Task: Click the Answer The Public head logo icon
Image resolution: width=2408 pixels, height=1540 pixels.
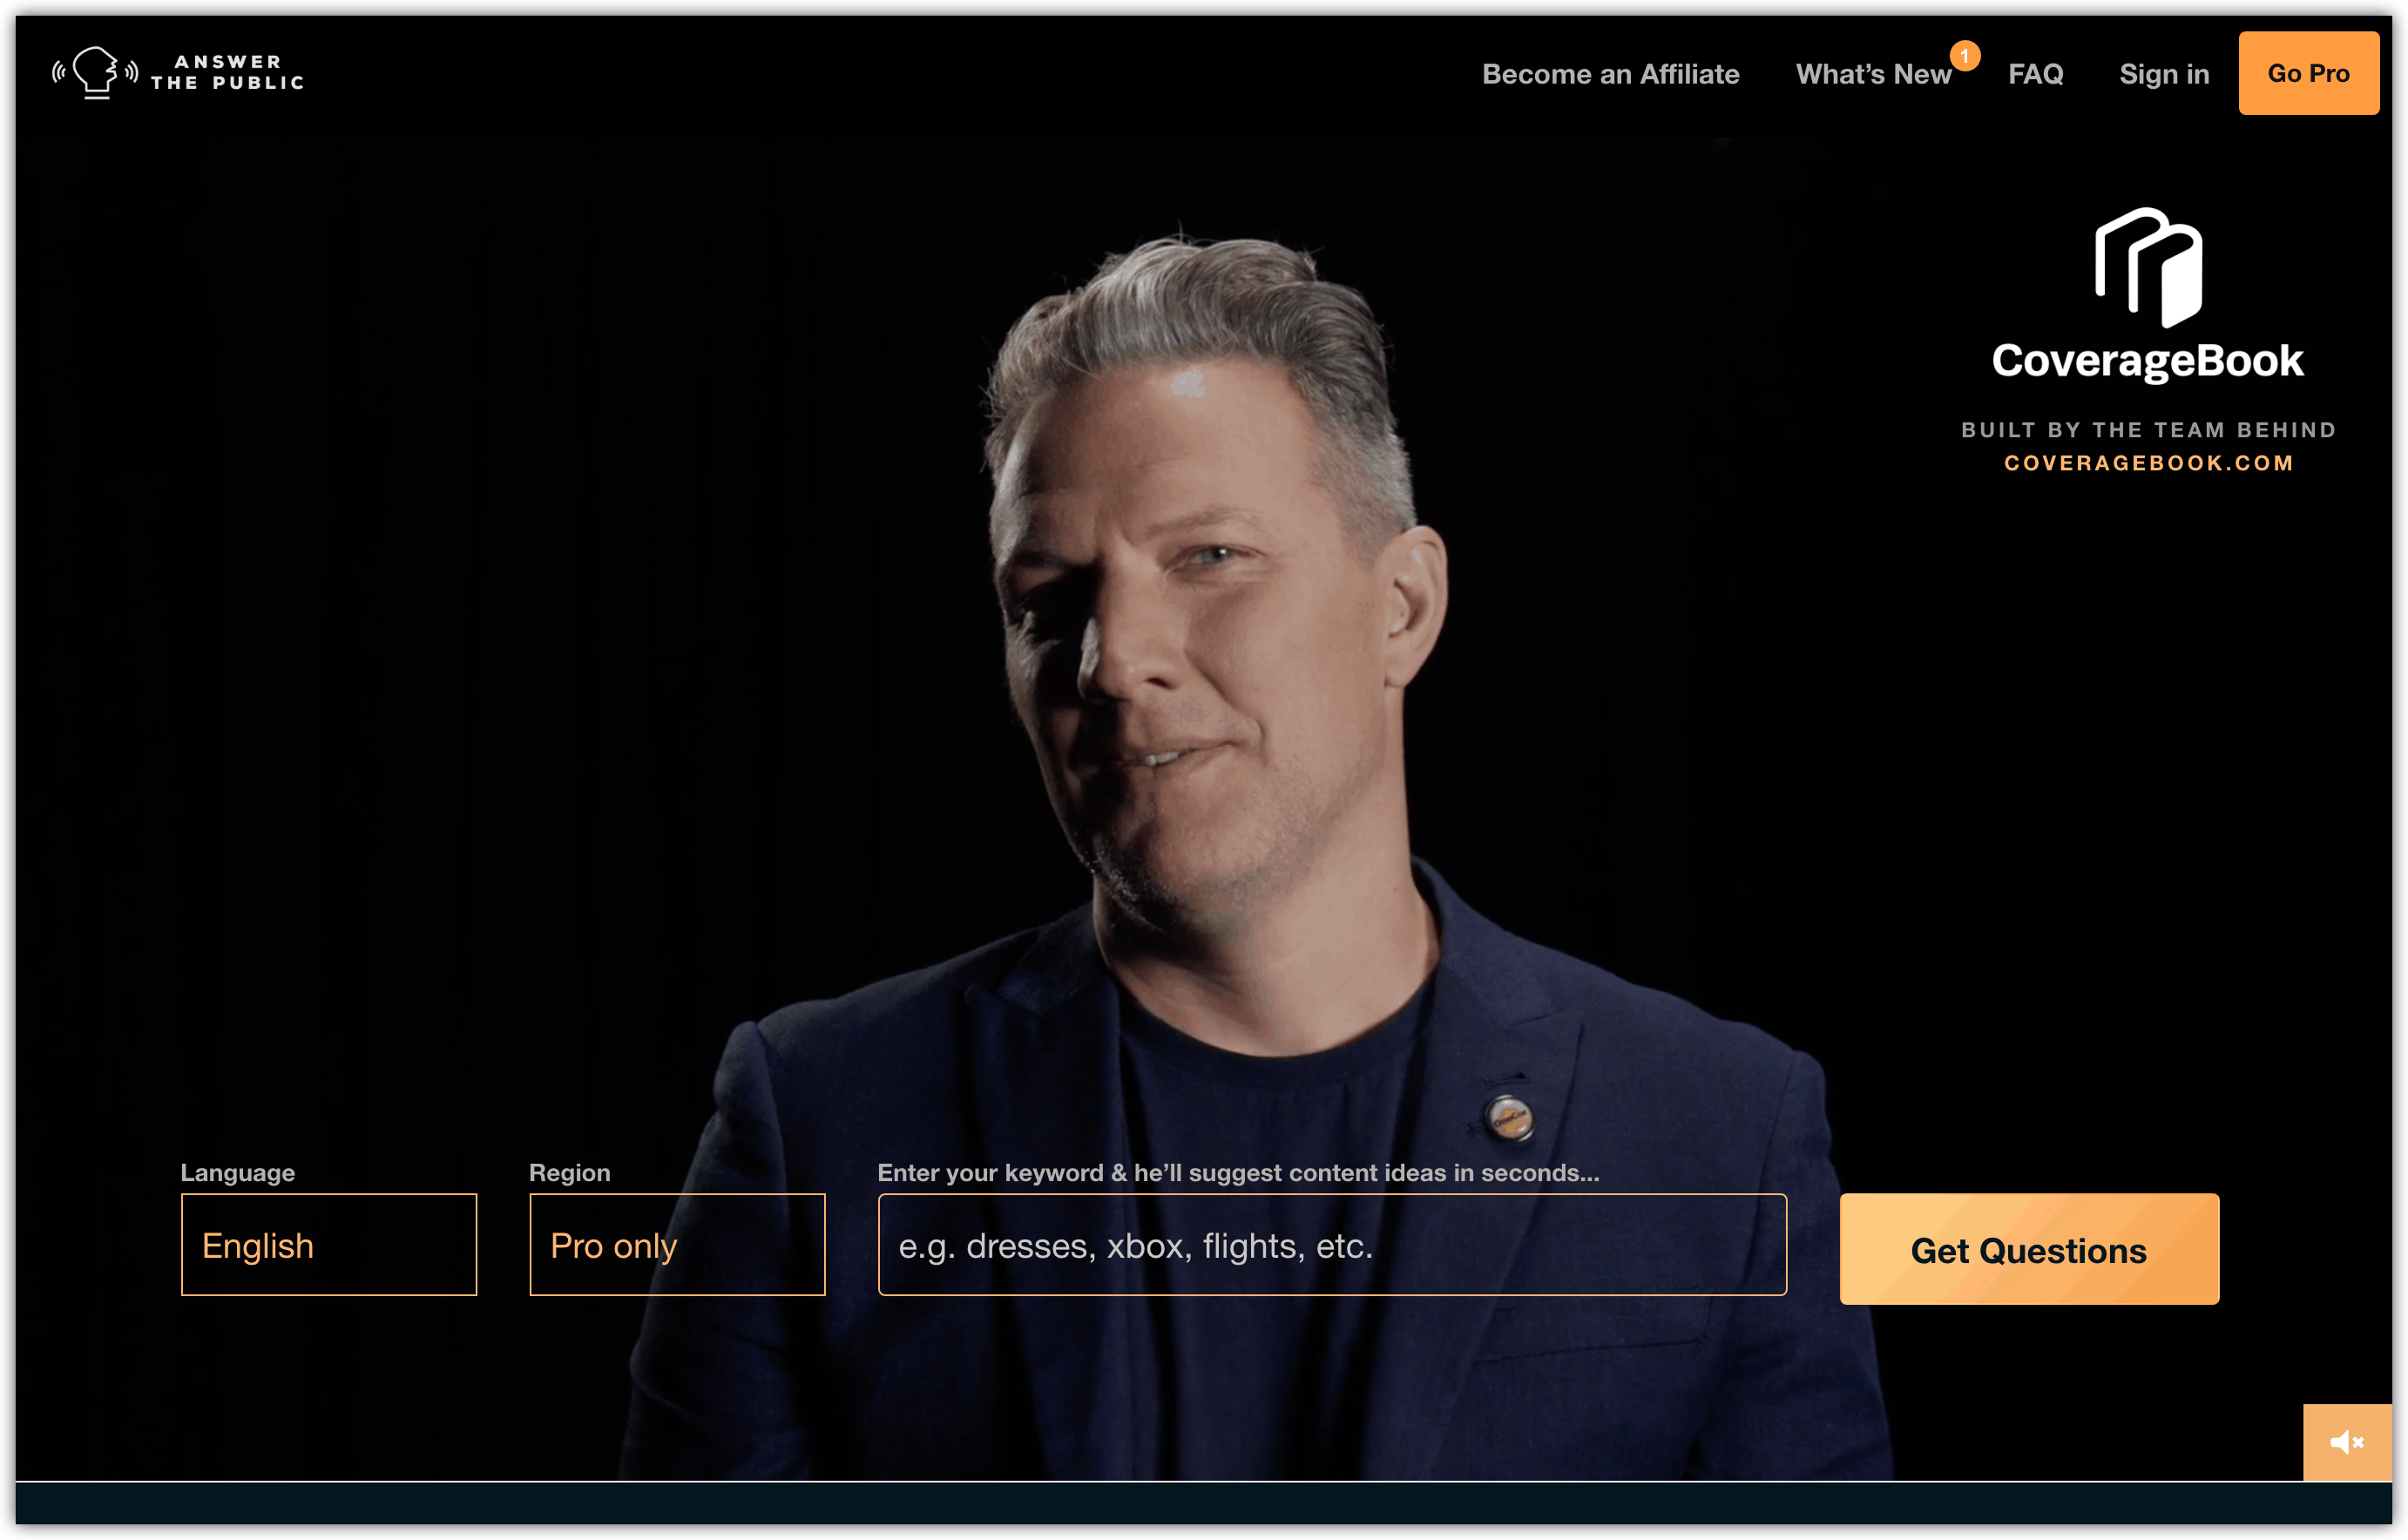Action: point(96,73)
